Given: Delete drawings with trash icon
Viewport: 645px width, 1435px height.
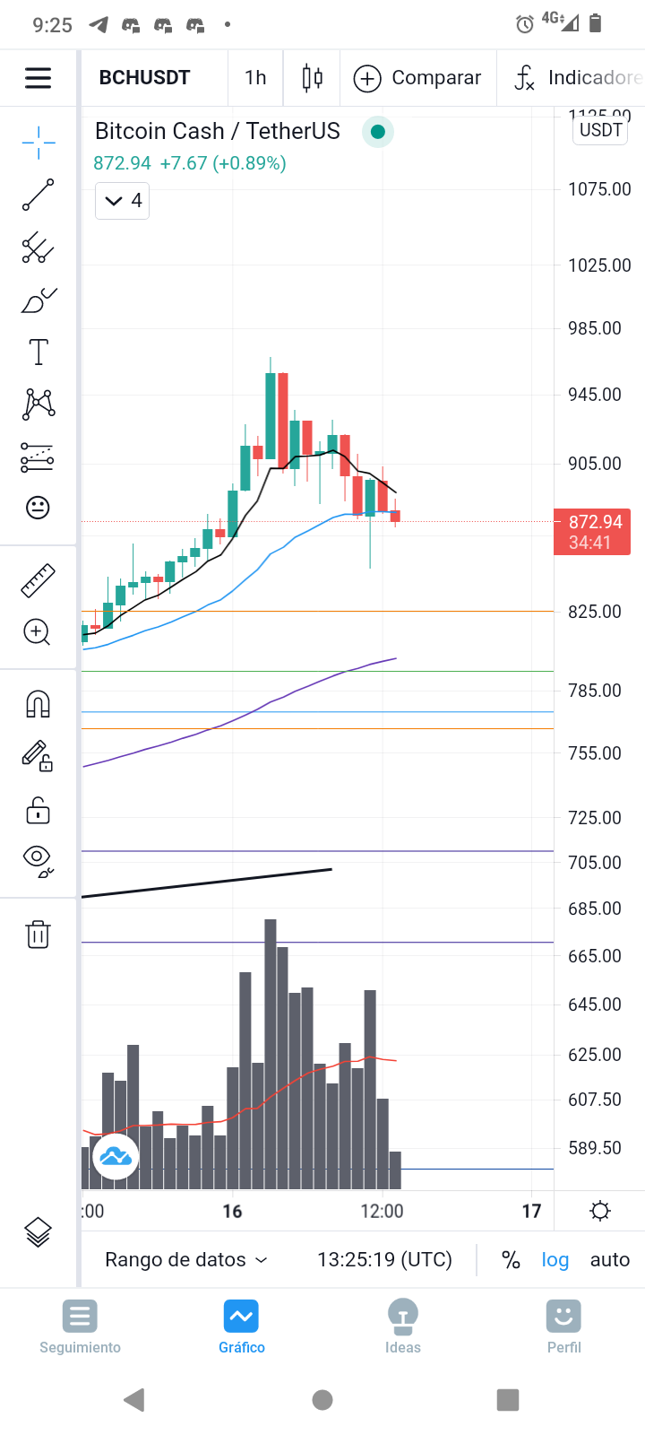Looking at the screenshot, I should pyautogui.click(x=38, y=935).
